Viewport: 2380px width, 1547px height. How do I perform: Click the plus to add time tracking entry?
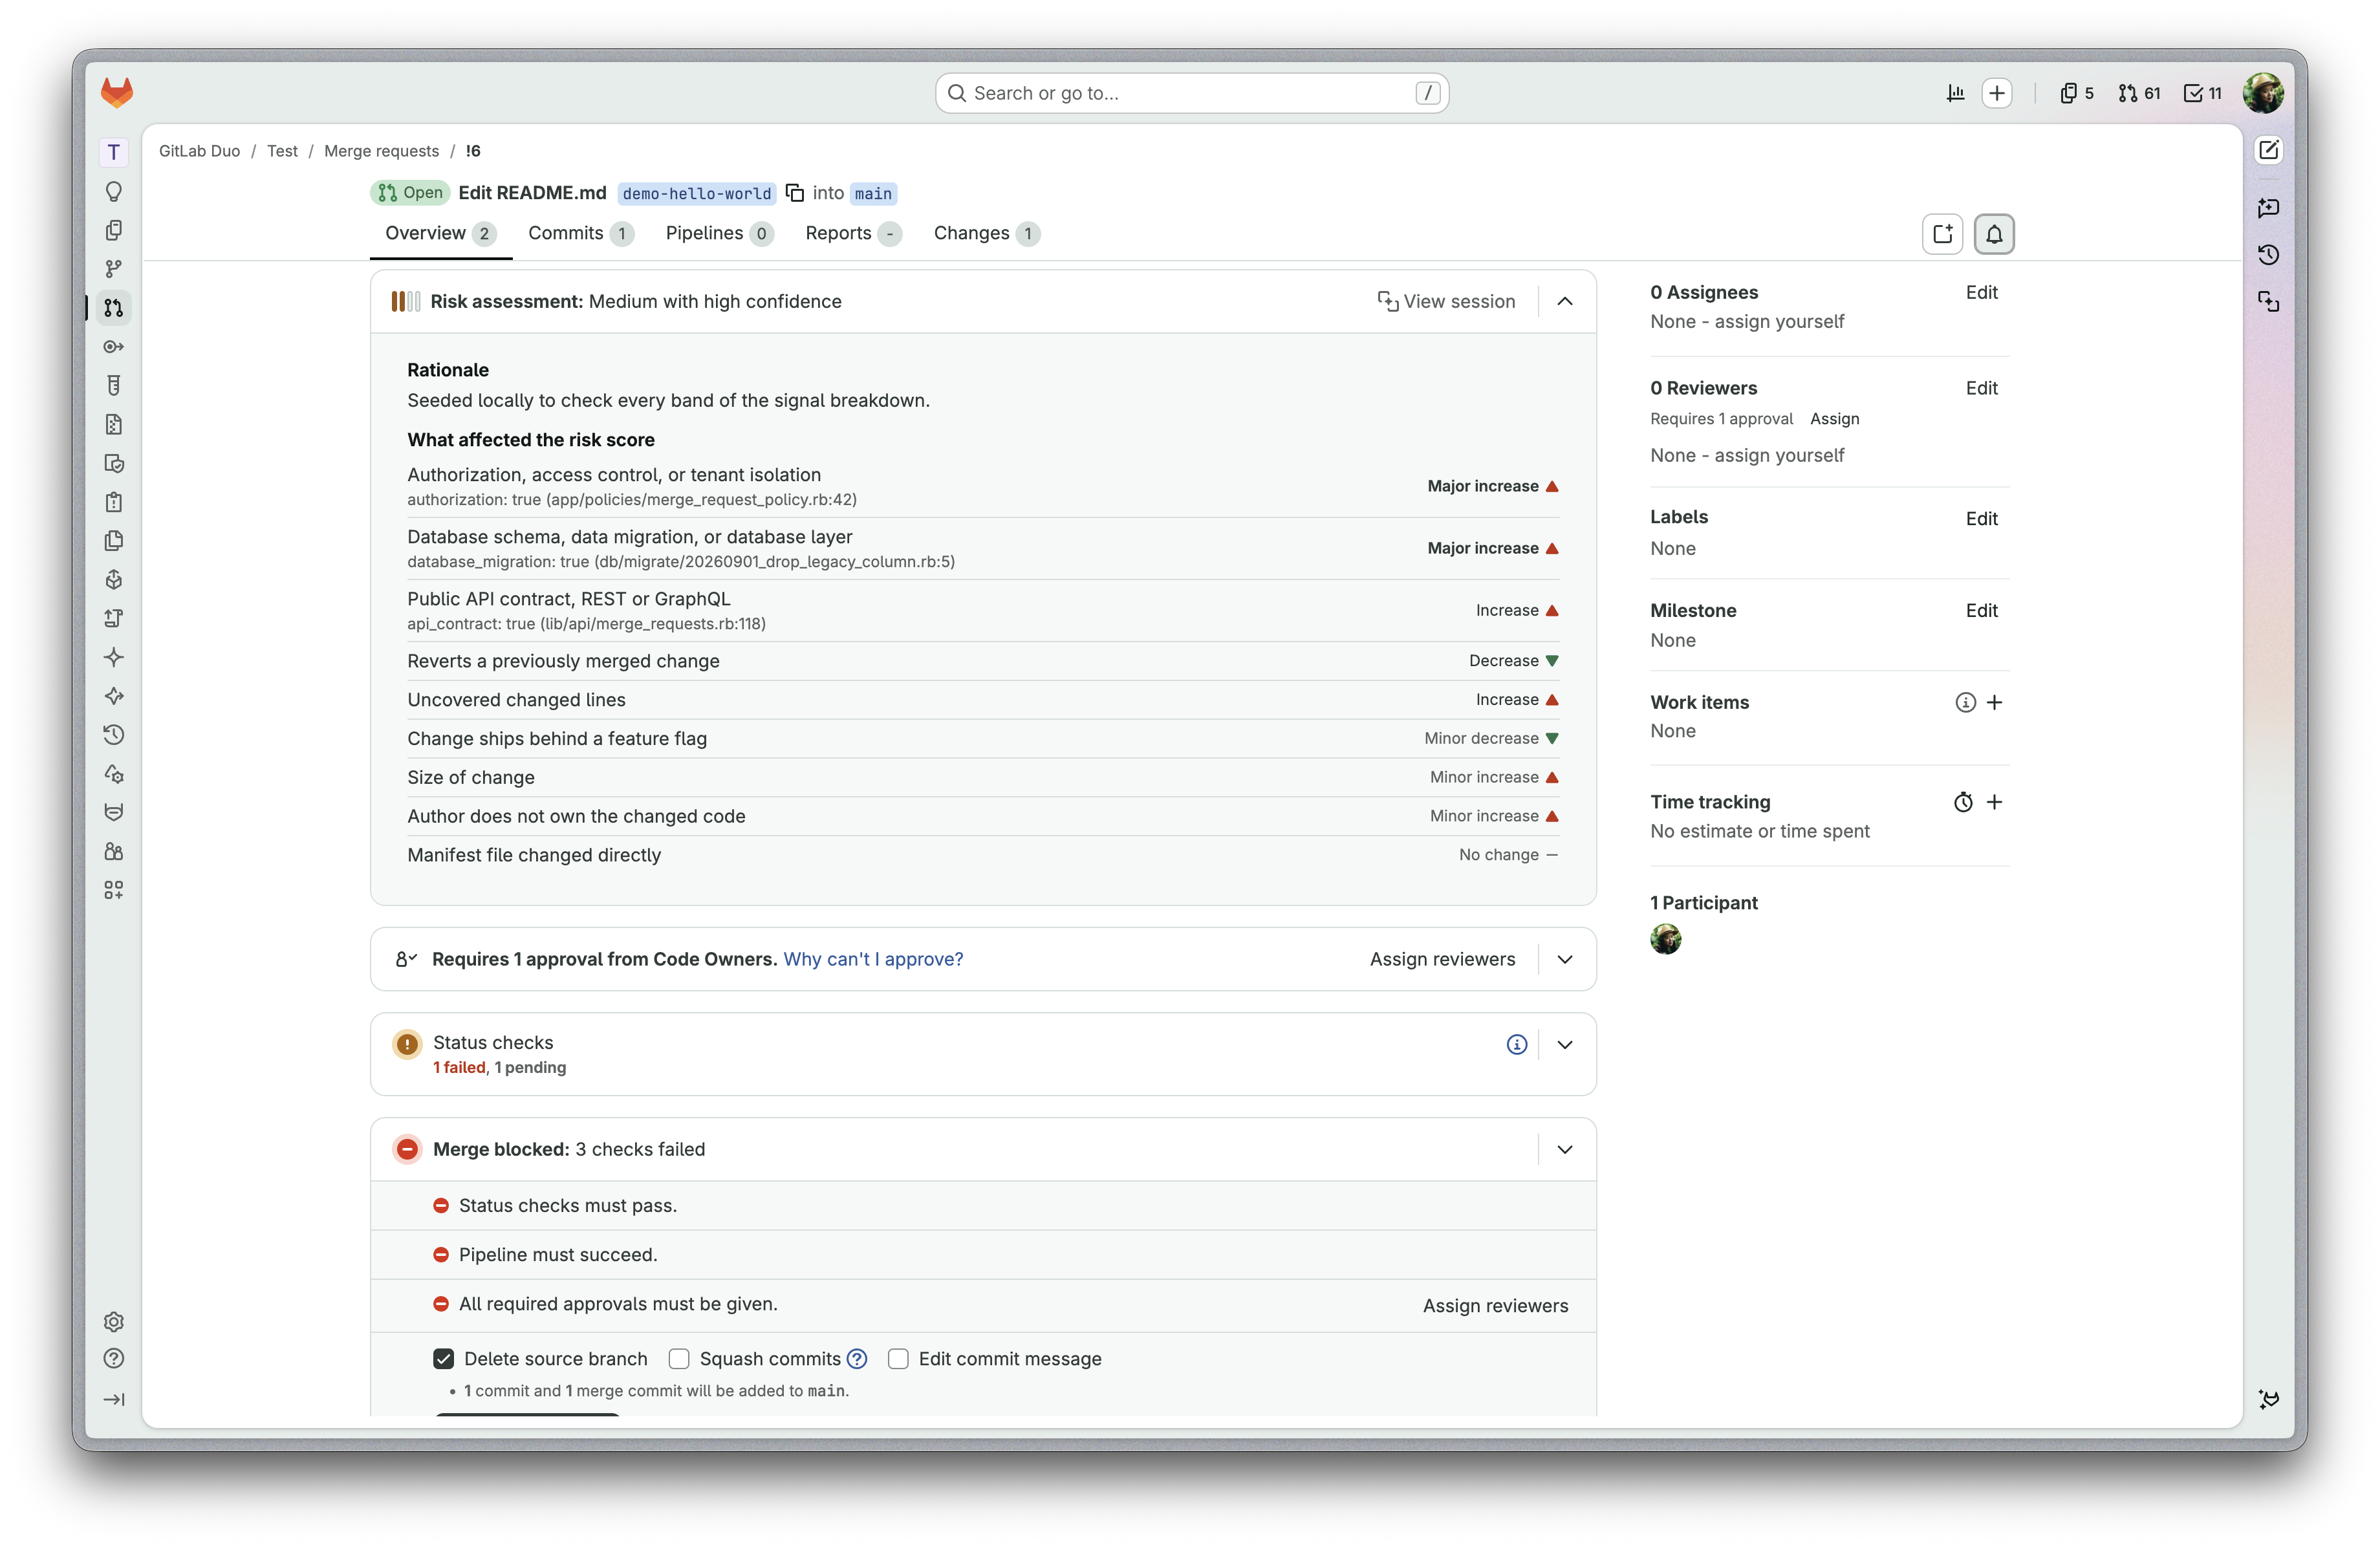pyautogui.click(x=1994, y=802)
